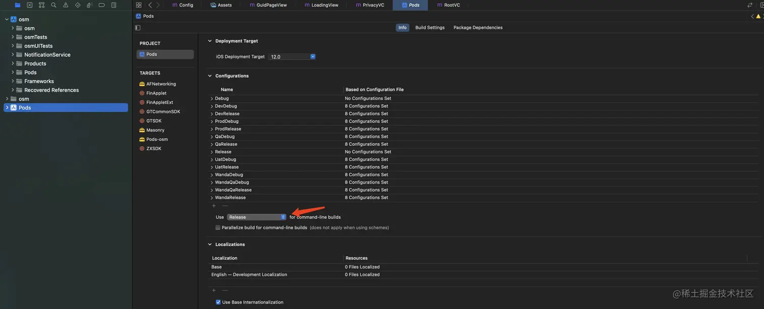Image resolution: width=764 pixels, height=309 pixels.
Task: Switch to the PrivacyVC tab
Action: 370,5
